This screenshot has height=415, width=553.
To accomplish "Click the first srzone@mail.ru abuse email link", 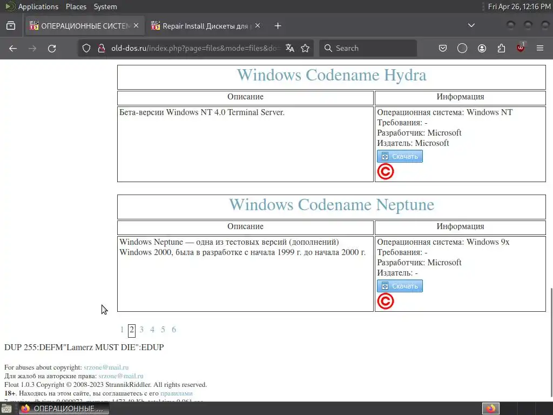I will point(106,367).
